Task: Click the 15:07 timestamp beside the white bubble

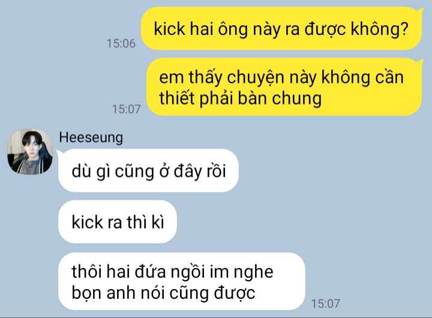Action: (x=325, y=304)
